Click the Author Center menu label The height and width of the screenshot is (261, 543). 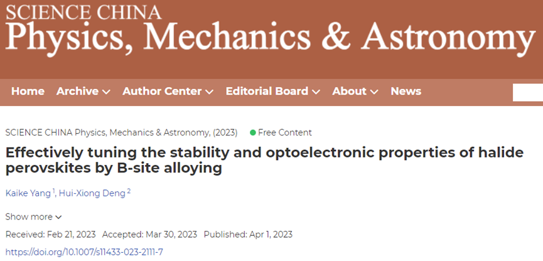pyautogui.click(x=162, y=92)
